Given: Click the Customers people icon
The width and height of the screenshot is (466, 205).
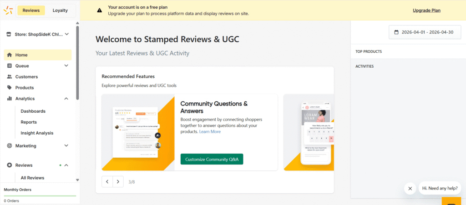Looking at the screenshot, I should (x=10, y=77).
